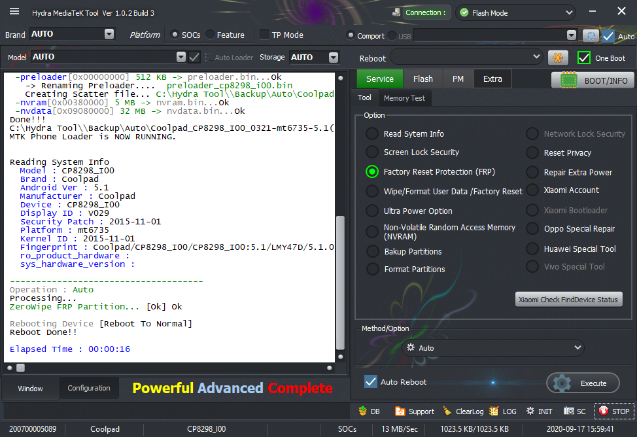The height and width of the screenshot is (437, 637).
Task: Select Repair Extra Power option
Action: [532, 172]
